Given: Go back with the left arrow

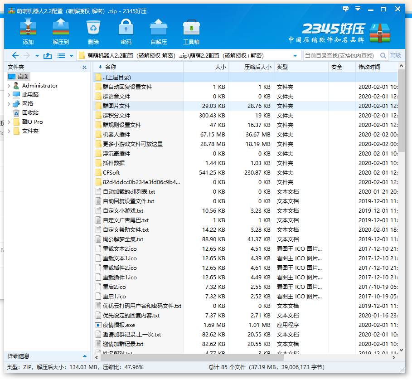Looking at the screenshot, I should 15,55.
